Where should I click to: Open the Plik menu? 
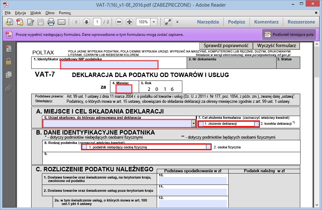(8, 13)
